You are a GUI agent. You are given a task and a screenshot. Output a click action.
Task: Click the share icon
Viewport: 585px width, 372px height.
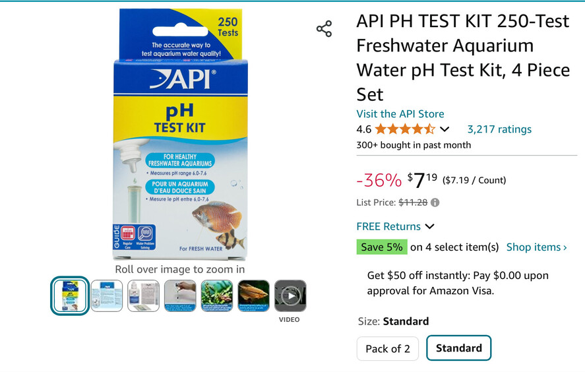(x=324, y=29)
